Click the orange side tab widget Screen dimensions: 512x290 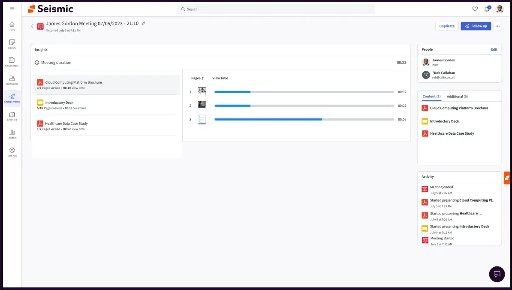click(x=508, y=178)
